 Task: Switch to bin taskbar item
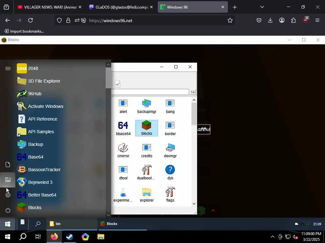72,224
